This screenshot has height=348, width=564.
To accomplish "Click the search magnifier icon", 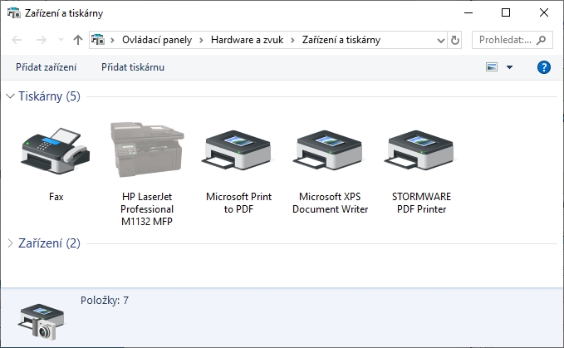I will coord(541,40).
